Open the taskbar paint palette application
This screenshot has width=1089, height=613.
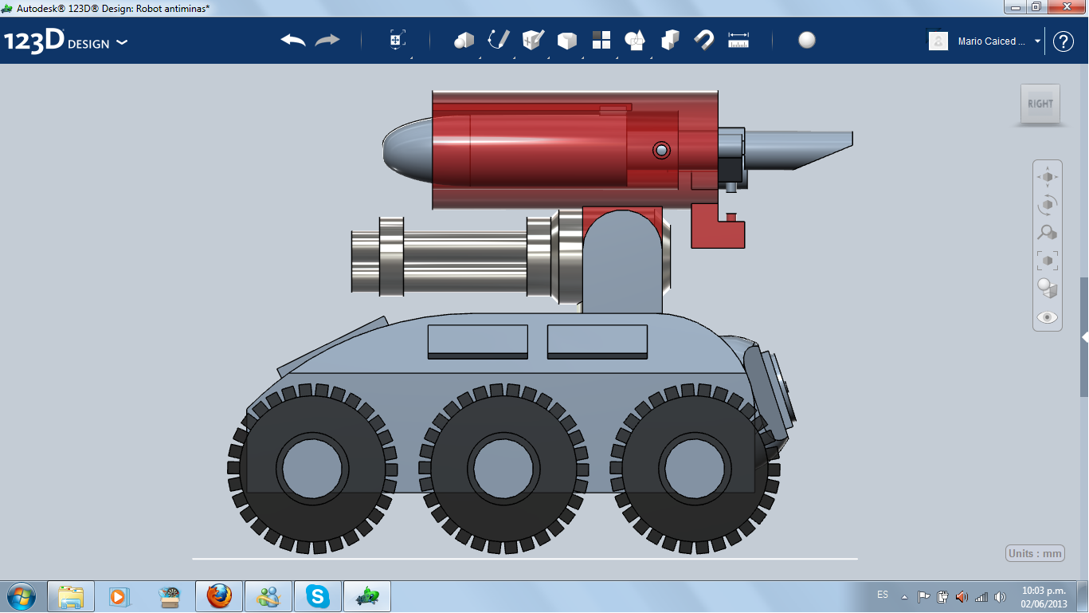(x=170, y=596)
